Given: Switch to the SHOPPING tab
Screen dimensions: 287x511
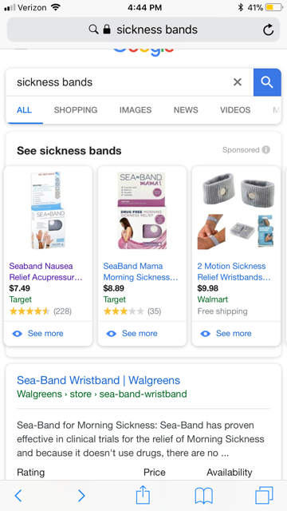Looking at the screenshot, I should (x=76, y=110).
